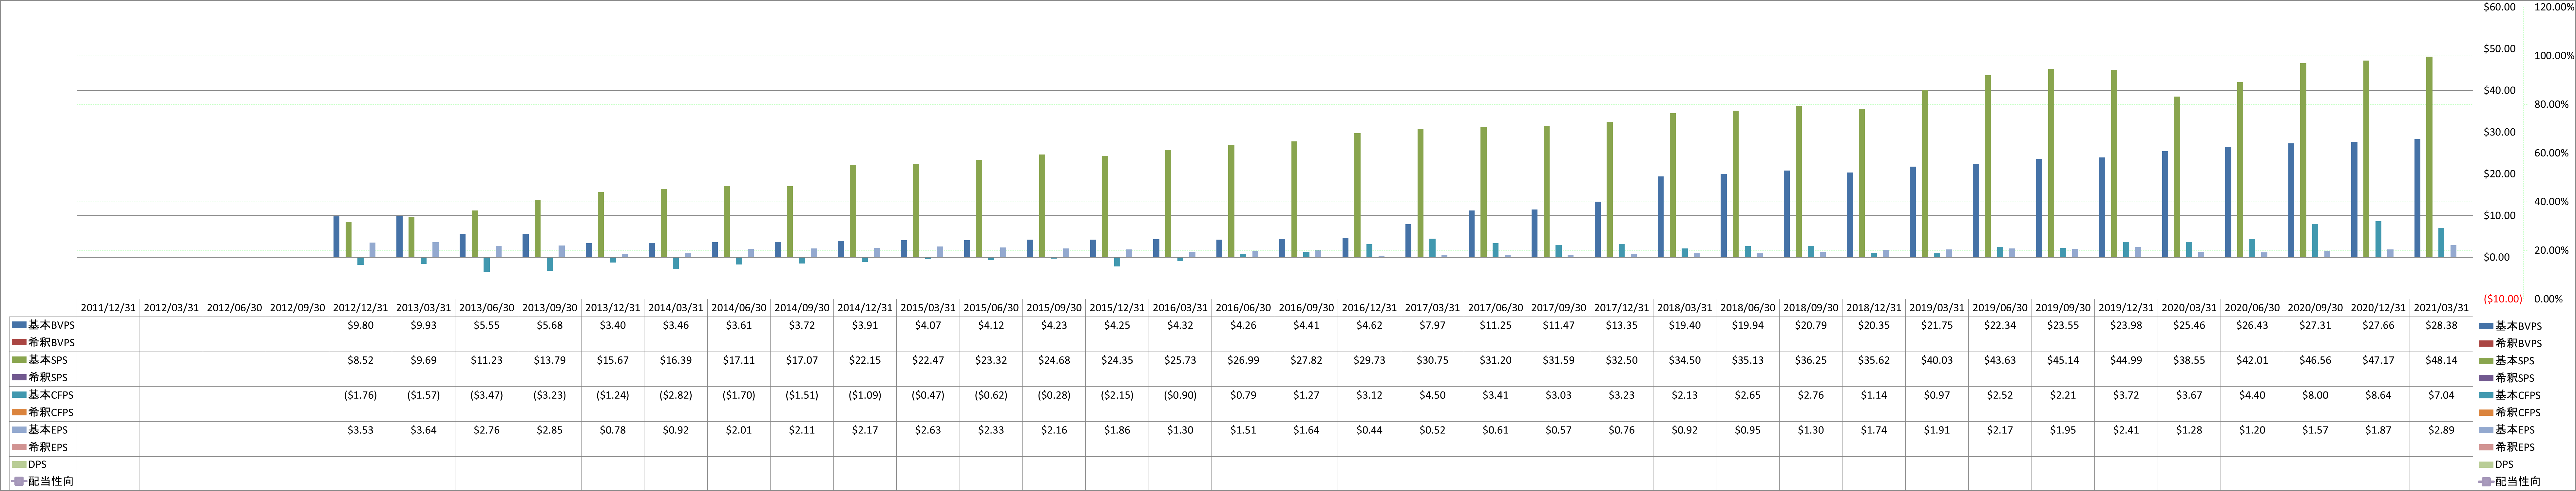Click the $1.14 CFPS cell for 2018/12/31
Screen dimensions: 2576x491
coord(1874,395)
